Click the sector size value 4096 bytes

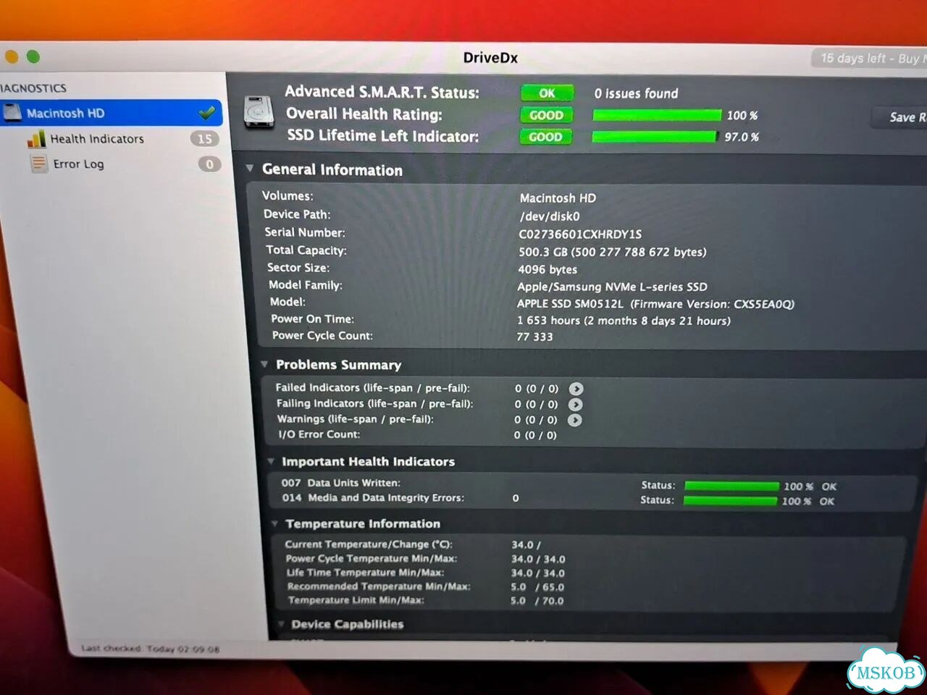click(x=548, y=269)
